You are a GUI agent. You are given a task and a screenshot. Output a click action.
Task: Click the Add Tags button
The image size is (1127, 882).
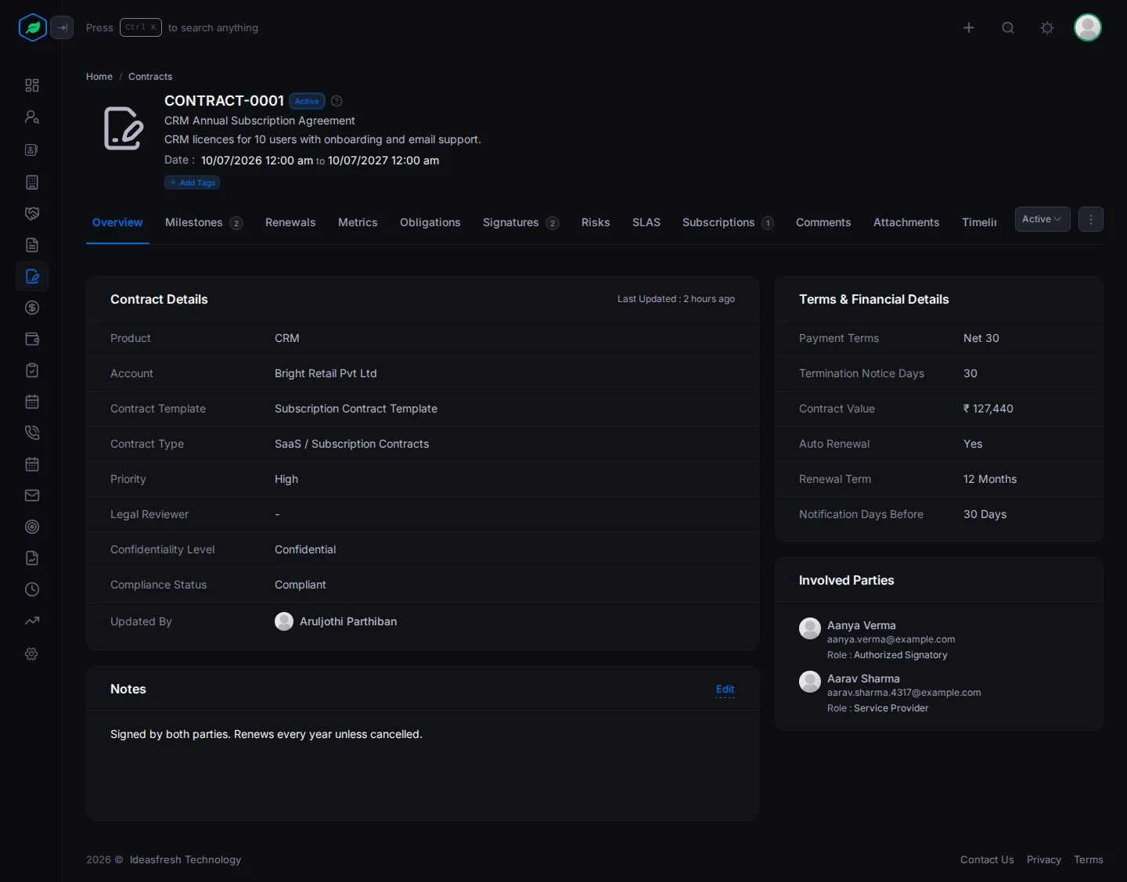pos(192,182)
